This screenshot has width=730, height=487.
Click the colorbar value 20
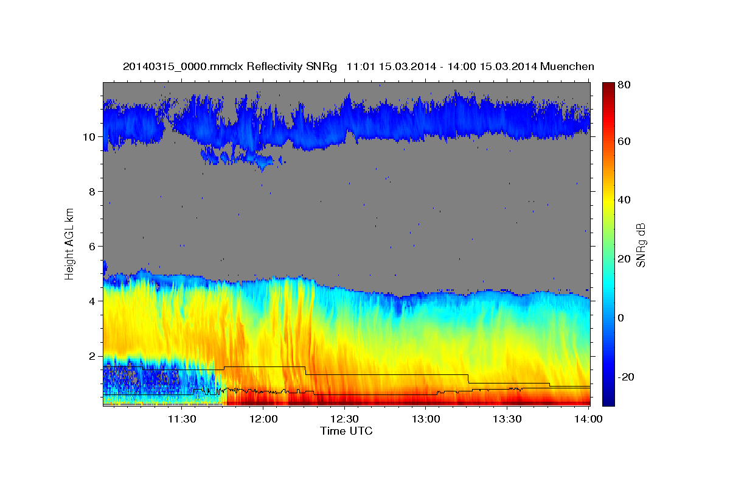[625, 259]
